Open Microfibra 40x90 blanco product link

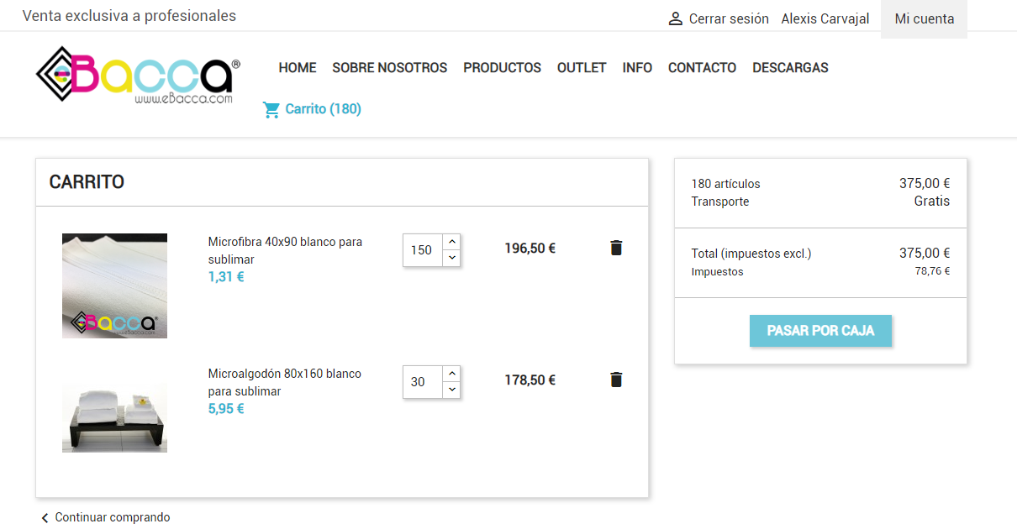tap(285, 250)
